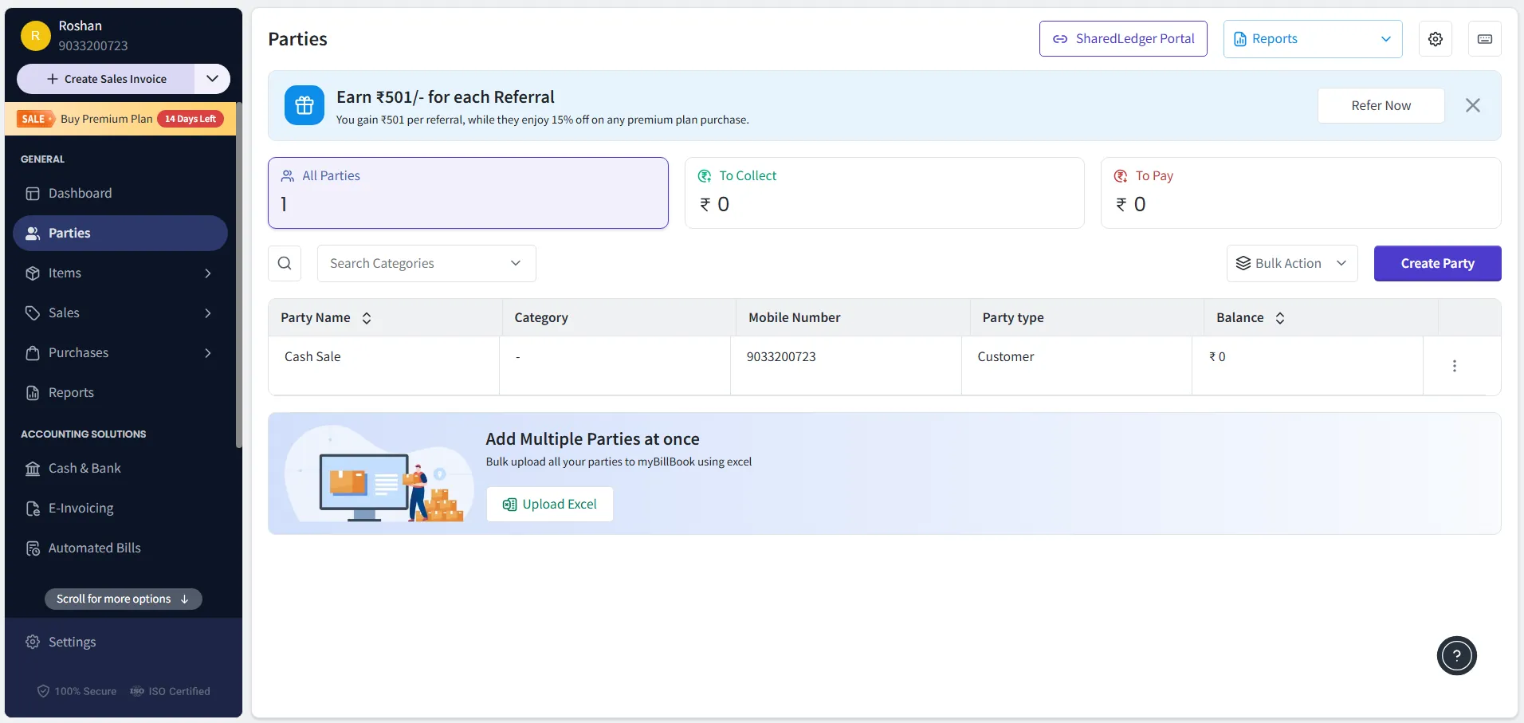Open SharedLedger Portal

coord(1123,39)
